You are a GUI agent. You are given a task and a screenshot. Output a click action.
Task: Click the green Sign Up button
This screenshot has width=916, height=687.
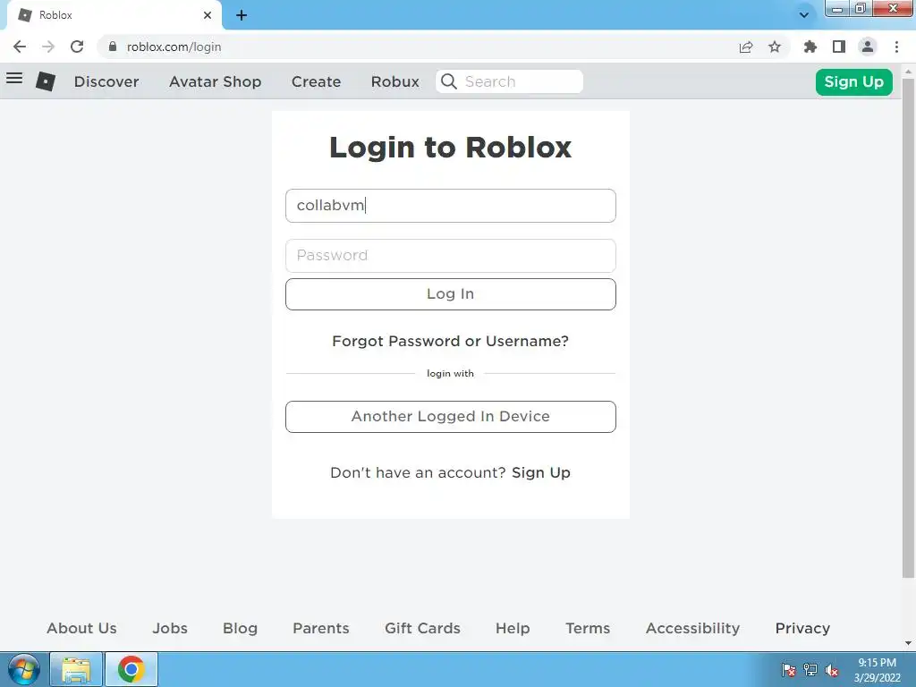(853, 81)
